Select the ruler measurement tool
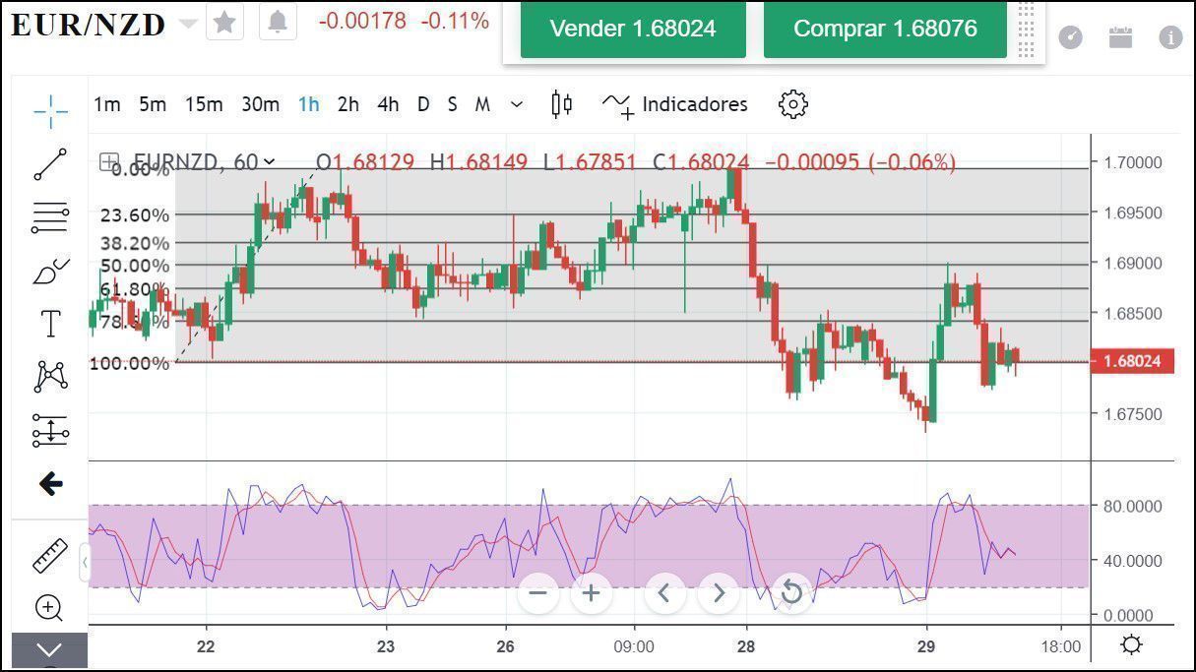 point(49,554)
